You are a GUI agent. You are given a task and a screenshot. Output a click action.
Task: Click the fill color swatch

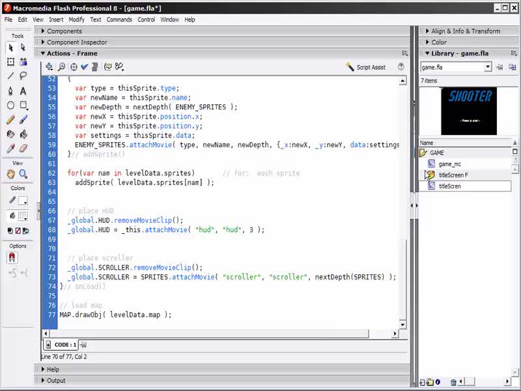pos(22,216)
